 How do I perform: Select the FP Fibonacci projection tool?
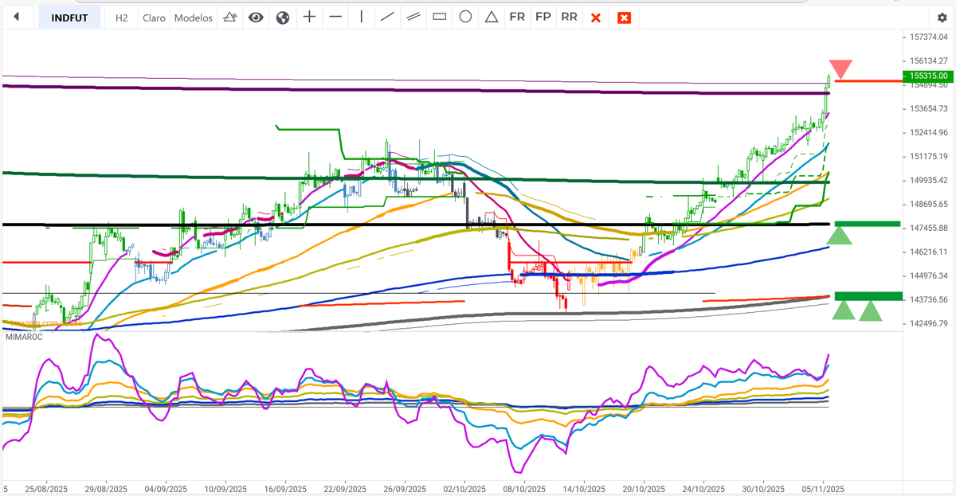click(x=543, y=17)
